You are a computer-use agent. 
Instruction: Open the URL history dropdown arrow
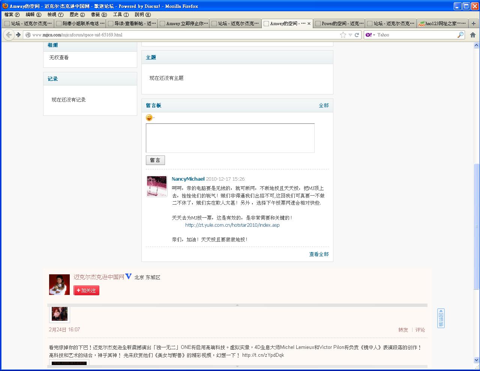click(350, 35)
